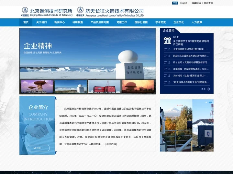The image size is (233, 174).
Task: Open 国际化发展 menu
Action: coord(141,22)
